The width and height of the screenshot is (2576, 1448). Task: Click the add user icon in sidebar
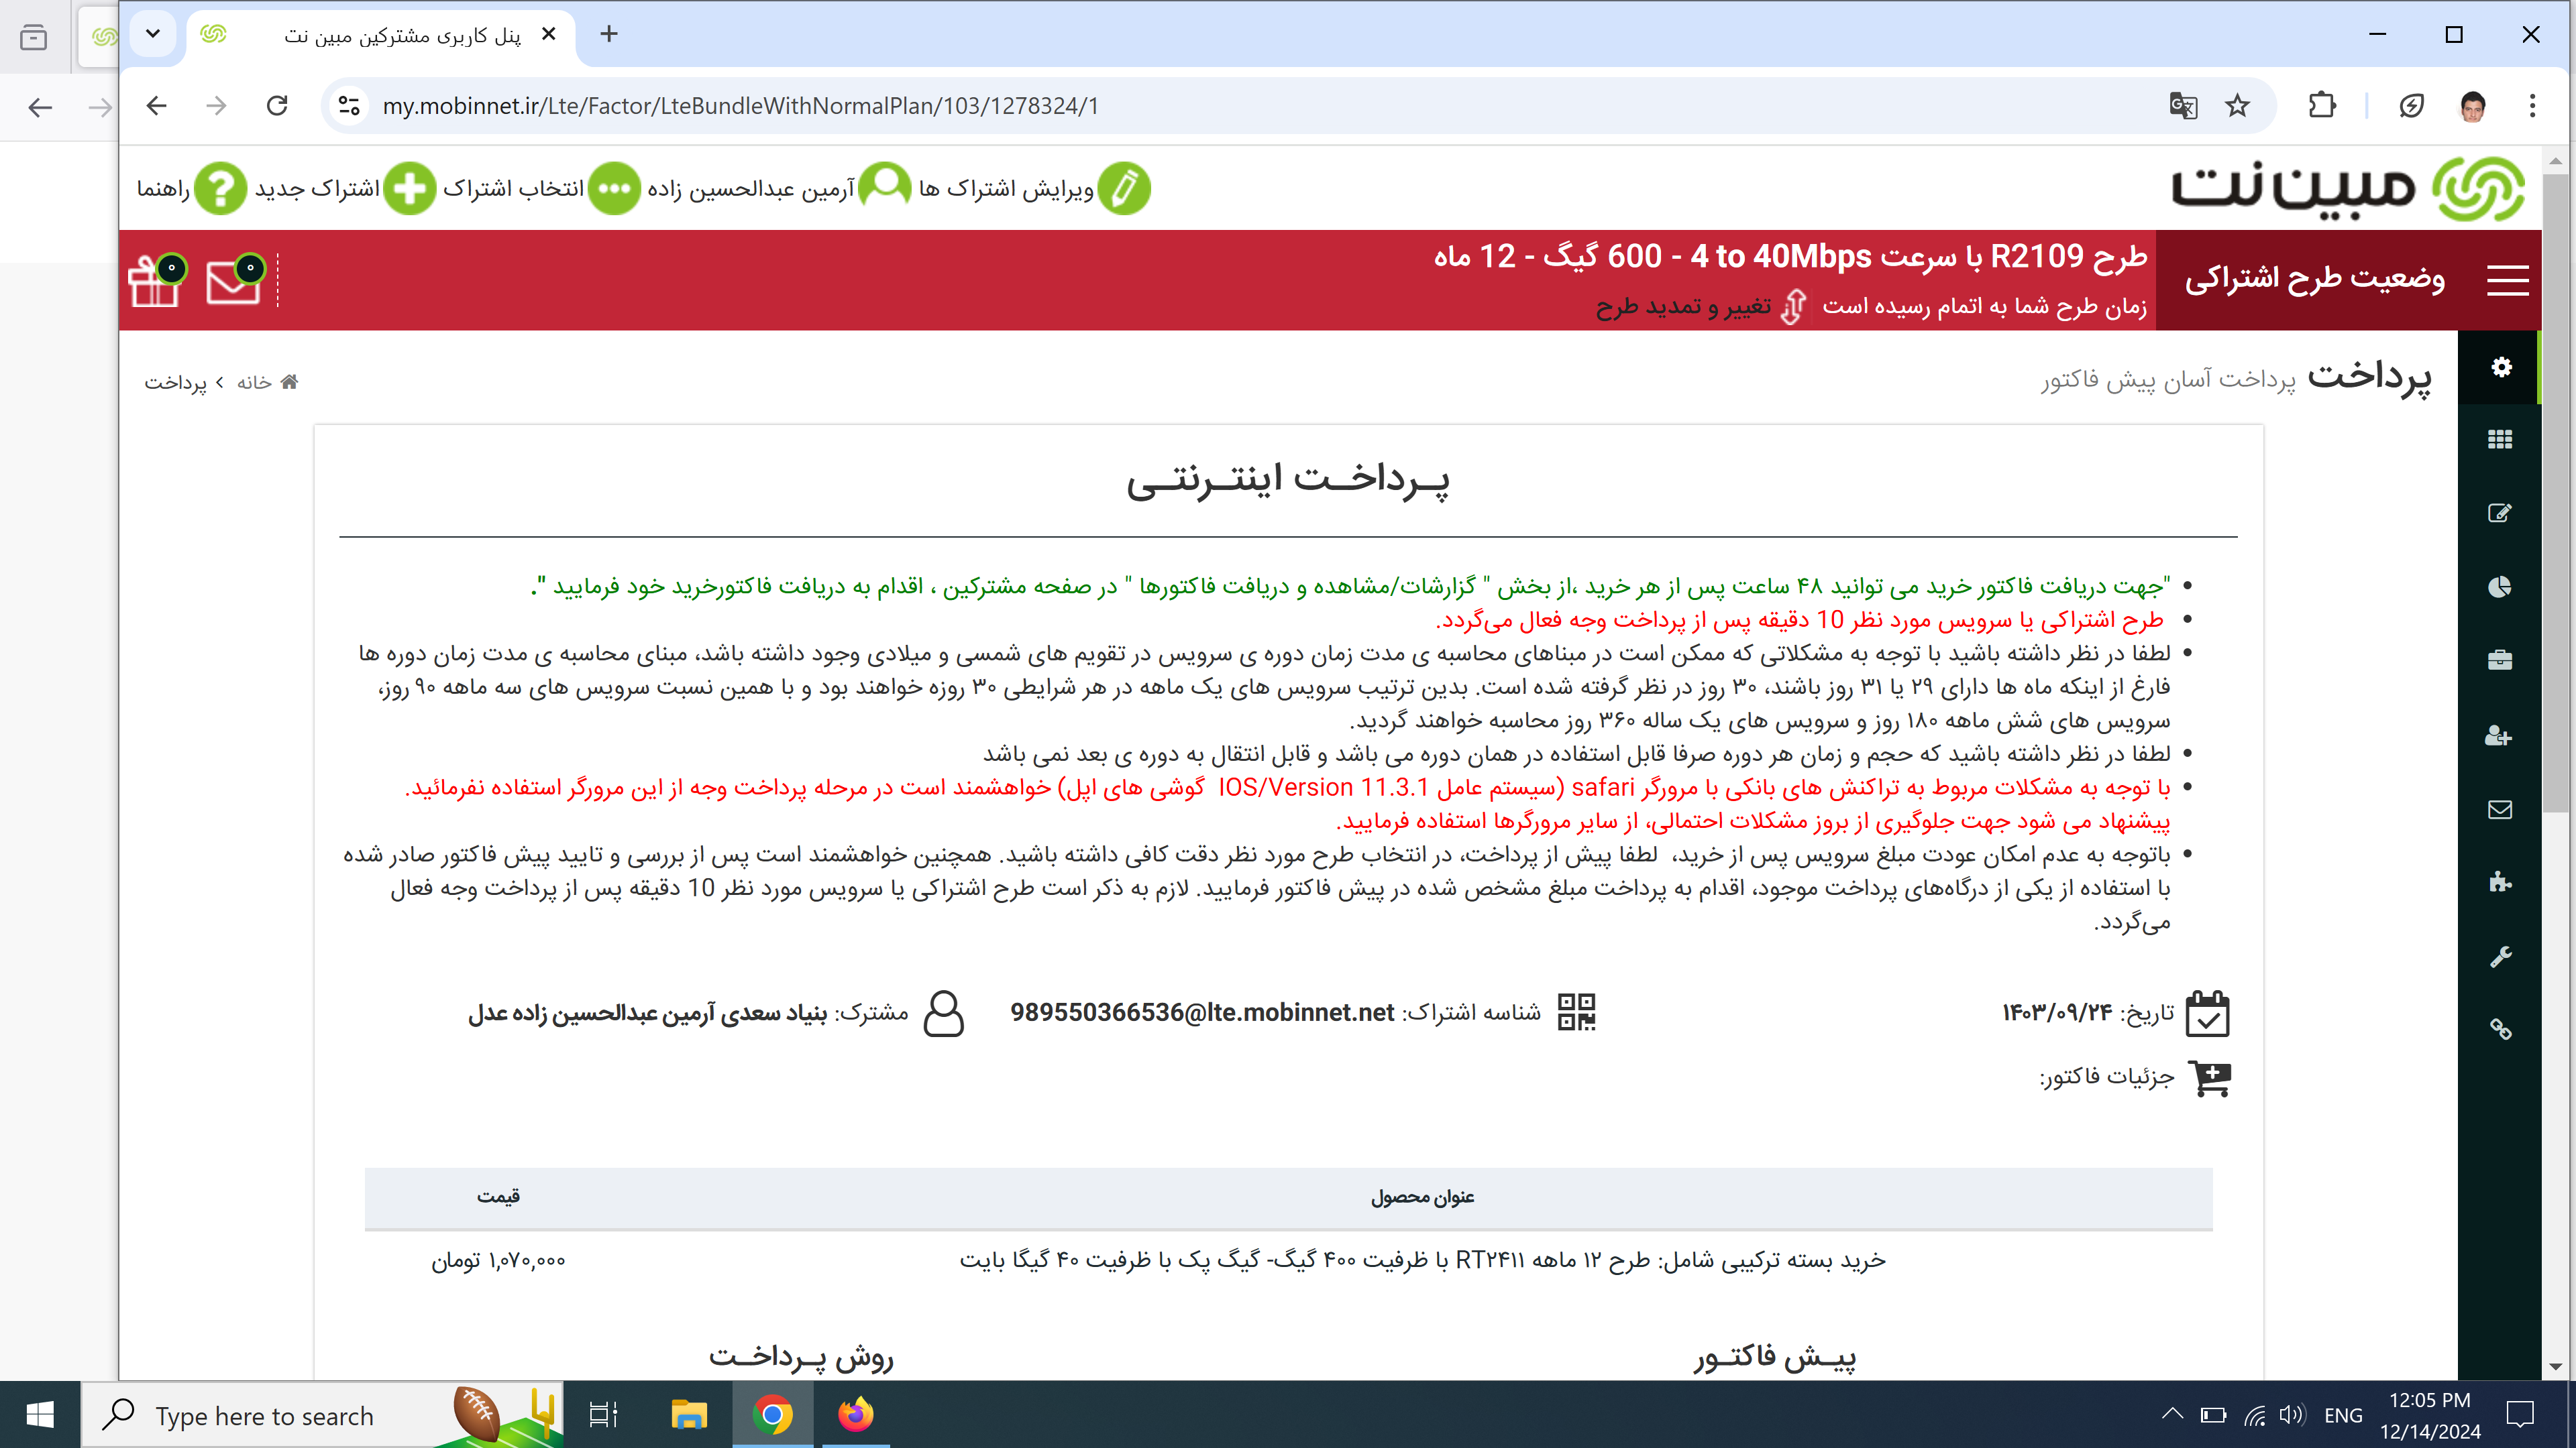point(2500,735)
